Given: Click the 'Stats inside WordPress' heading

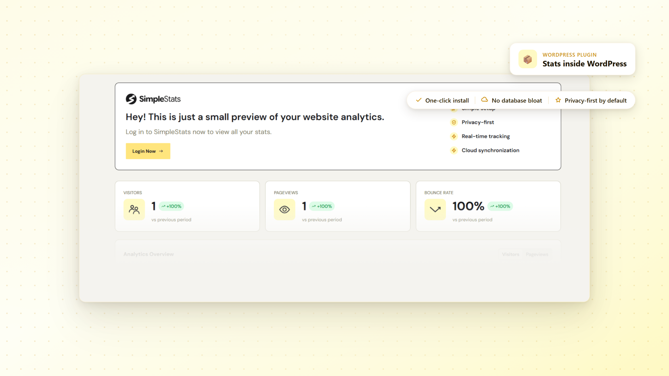Looking at the screenshot, I should tap(584, 64).
